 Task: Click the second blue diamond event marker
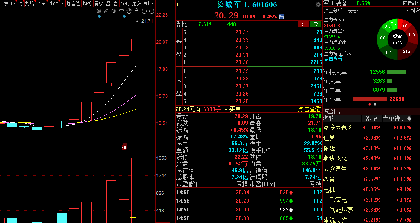tap(124, 17)
